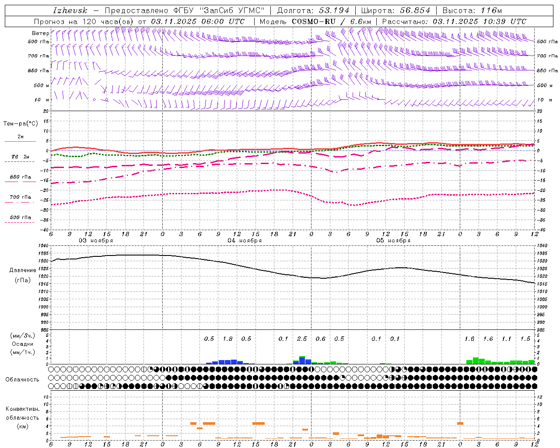Click the "Td 2м" dew point legend entry
The width and height of the screenshot is (560, 448).
tap(21, 157)
